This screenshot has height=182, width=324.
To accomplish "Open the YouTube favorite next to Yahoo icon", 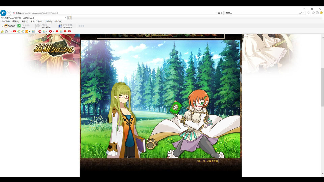I will 15,31.
